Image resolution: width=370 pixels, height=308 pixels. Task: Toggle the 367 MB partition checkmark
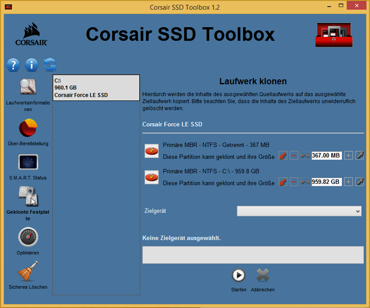(x=152, y=151)
